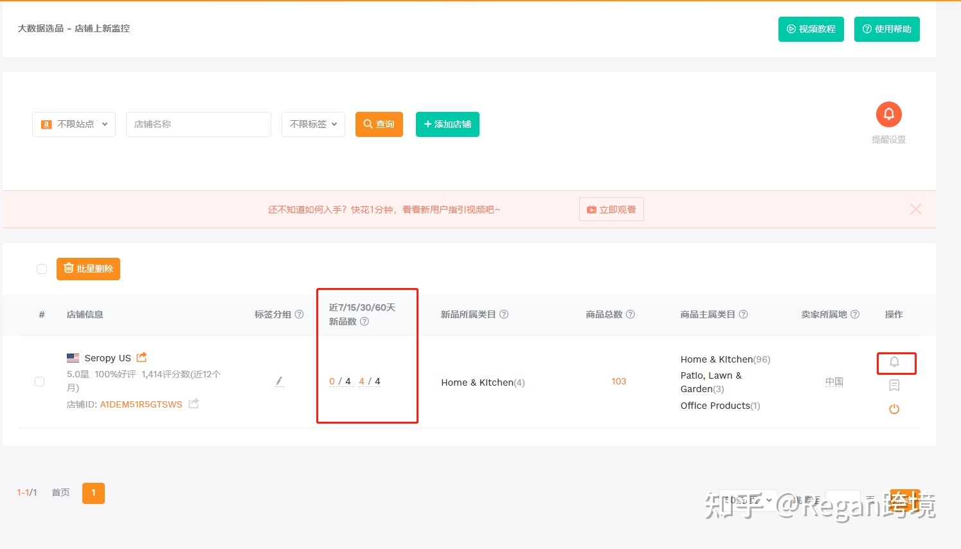Click the 批量删除 batch delete button
This screenshot has height=549, width=961.
click(x=88, y=269)
